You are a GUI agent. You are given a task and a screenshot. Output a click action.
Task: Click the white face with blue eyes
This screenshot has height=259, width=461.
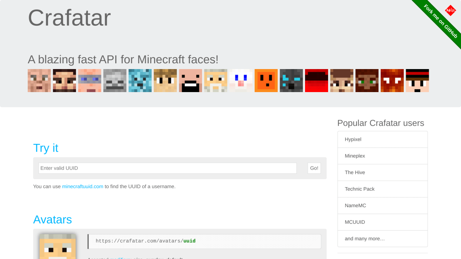click(x=241, y=81)
